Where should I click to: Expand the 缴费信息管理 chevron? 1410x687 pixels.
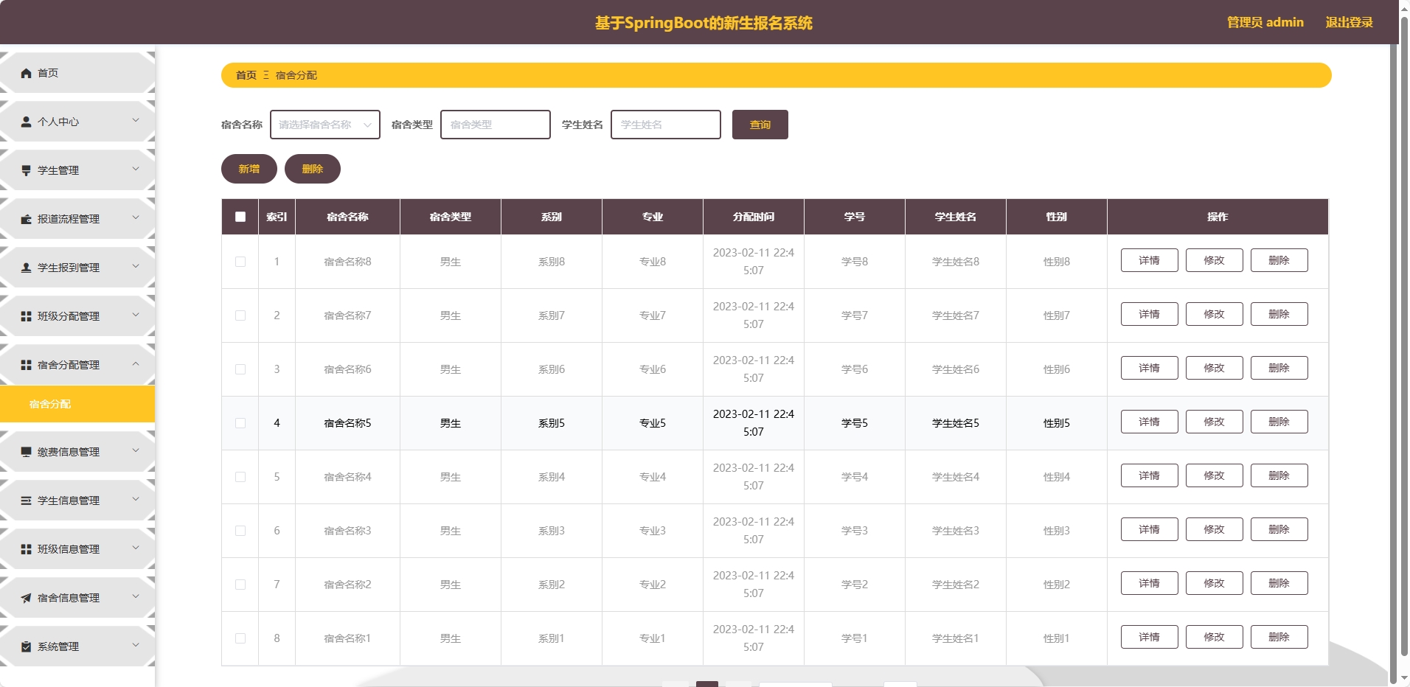136,450
